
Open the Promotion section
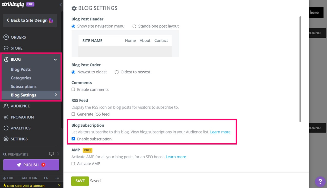pyautogui.click(x=22, y=117)
